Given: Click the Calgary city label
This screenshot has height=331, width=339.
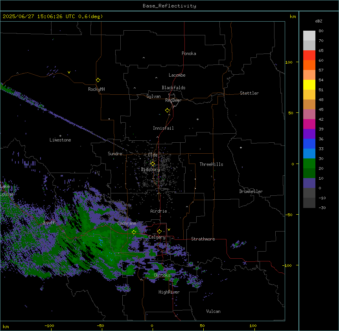Looking at the screenshot, I should [157, 237].
